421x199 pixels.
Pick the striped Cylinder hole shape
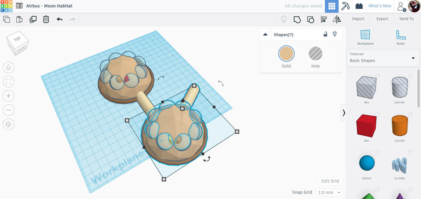coord(400,87)
